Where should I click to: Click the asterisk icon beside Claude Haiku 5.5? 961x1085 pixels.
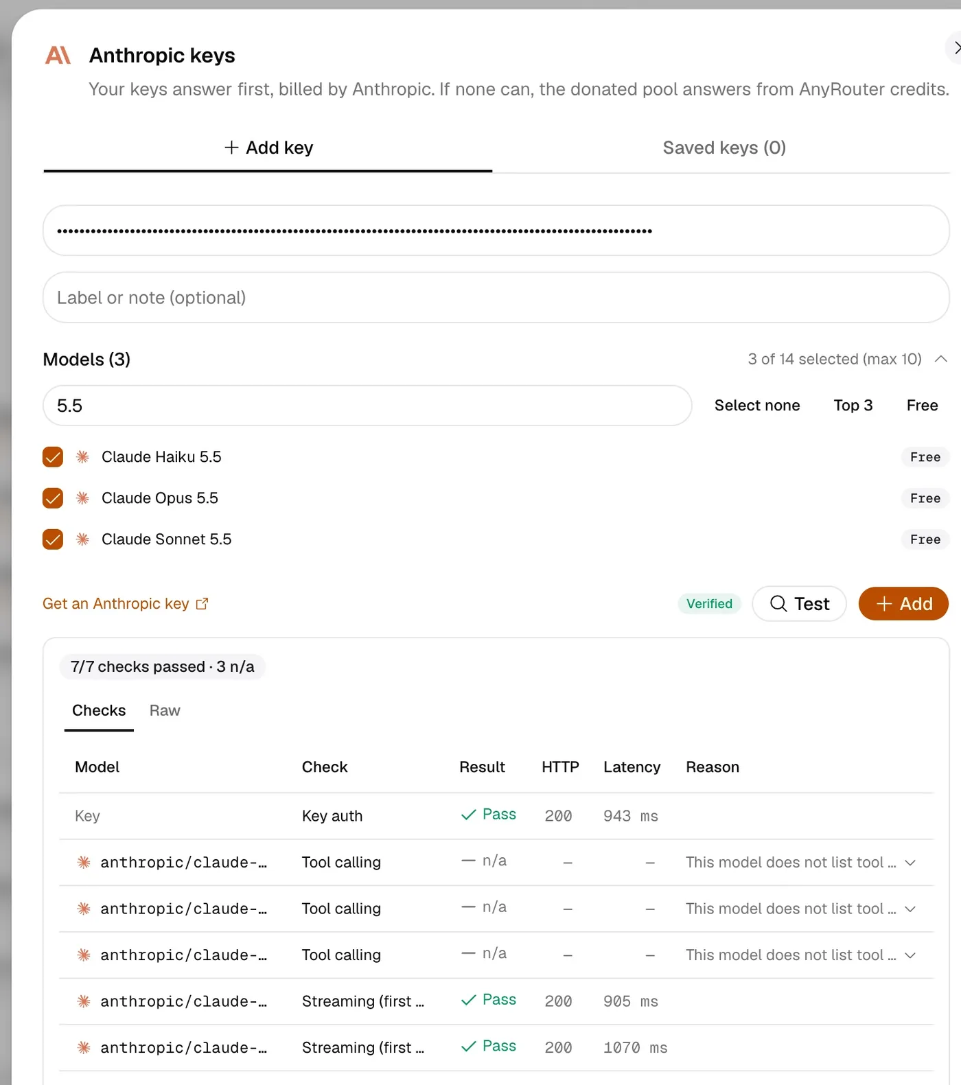pos(83,457)
